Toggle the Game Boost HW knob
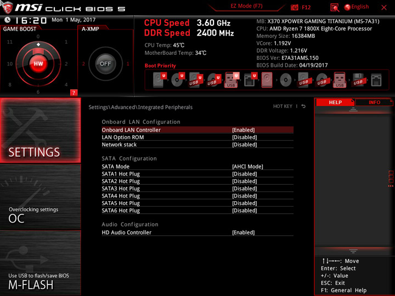This screenshot has height=296, width=395. point(38,64)
